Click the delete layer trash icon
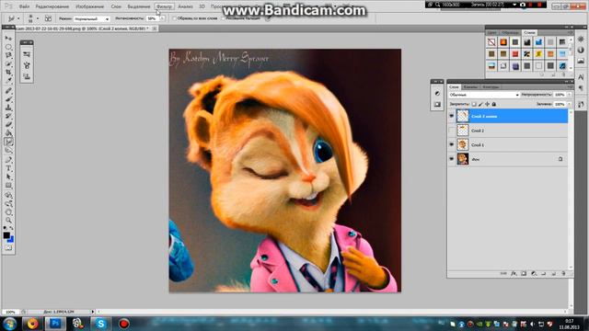Screen dimensions: 589x331 (563, 274)
